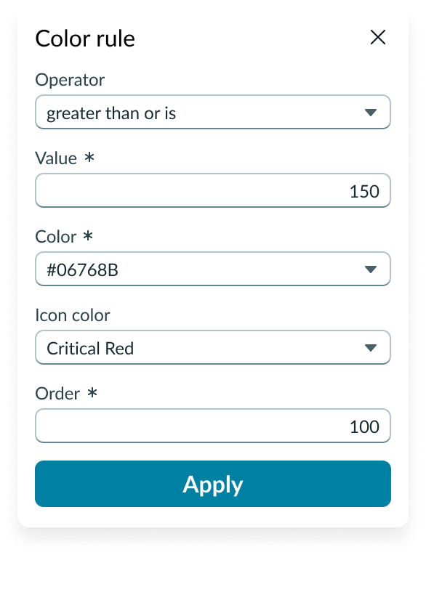Click the Operator label
Image resolution: width=426 pixels, height=600 pixels.
70,80
